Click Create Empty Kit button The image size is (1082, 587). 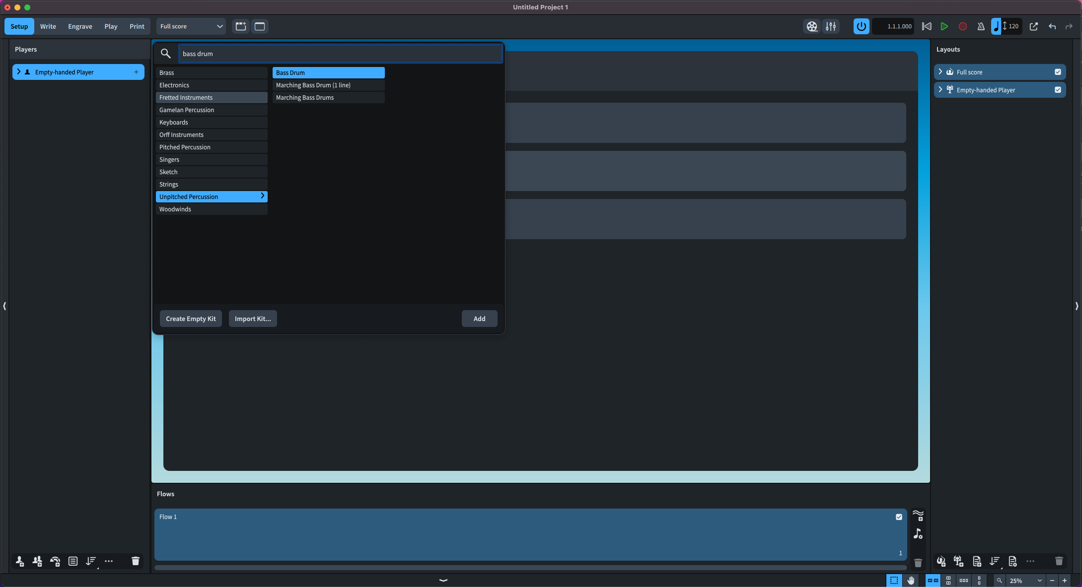(191, 319)
